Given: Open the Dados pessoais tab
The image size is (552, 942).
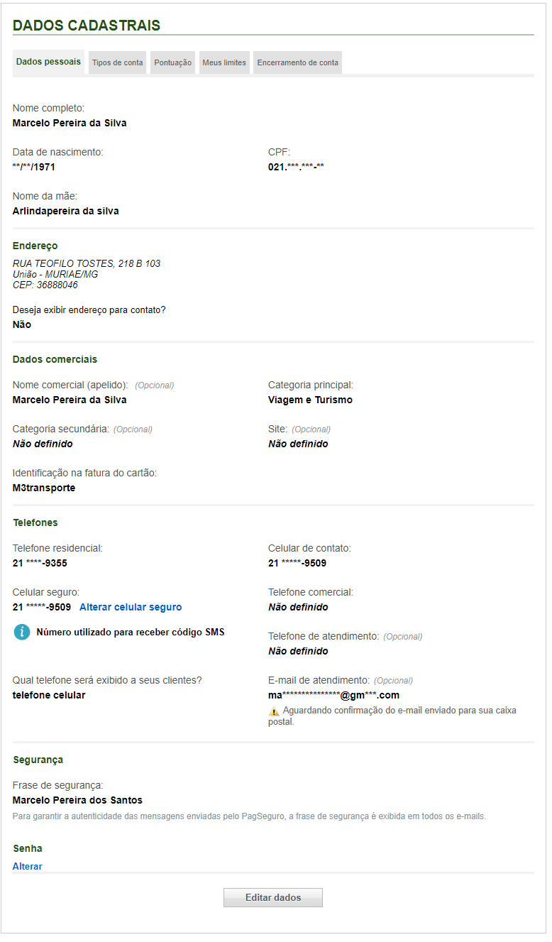Looking at the screenshot, I should click(48, 62).
